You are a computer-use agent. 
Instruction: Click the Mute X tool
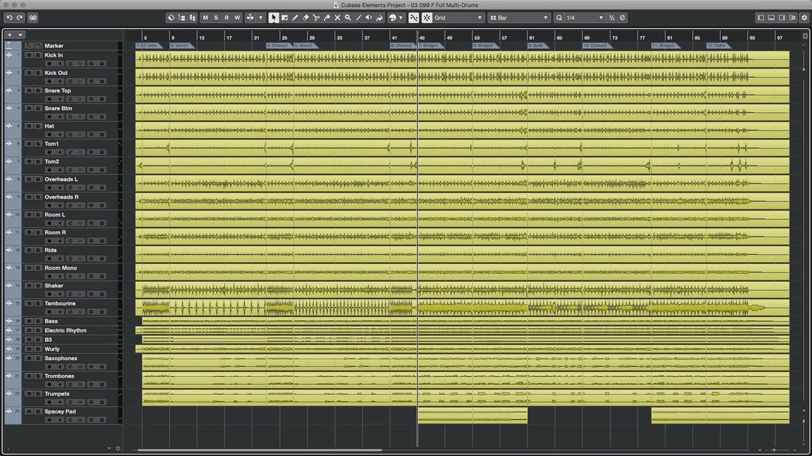point(337,18)
